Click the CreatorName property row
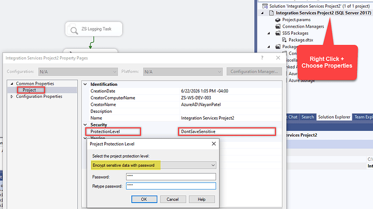Screen dimensions: 373x209 (182, 105)
